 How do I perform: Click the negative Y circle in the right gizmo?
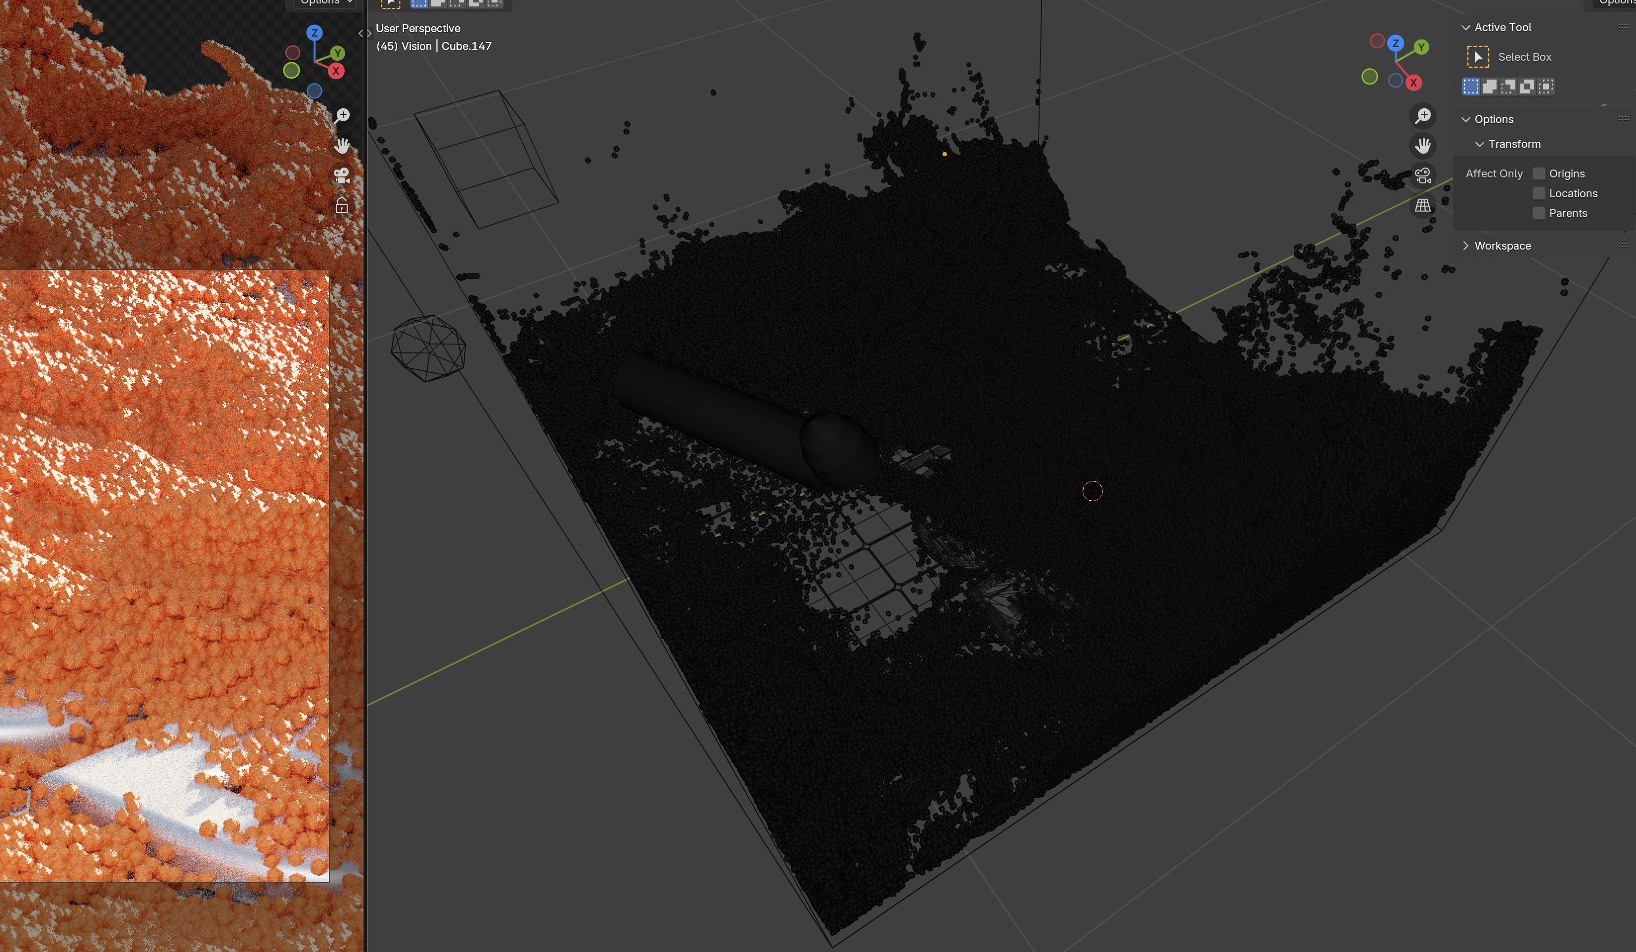click(x=1369, y=77)
